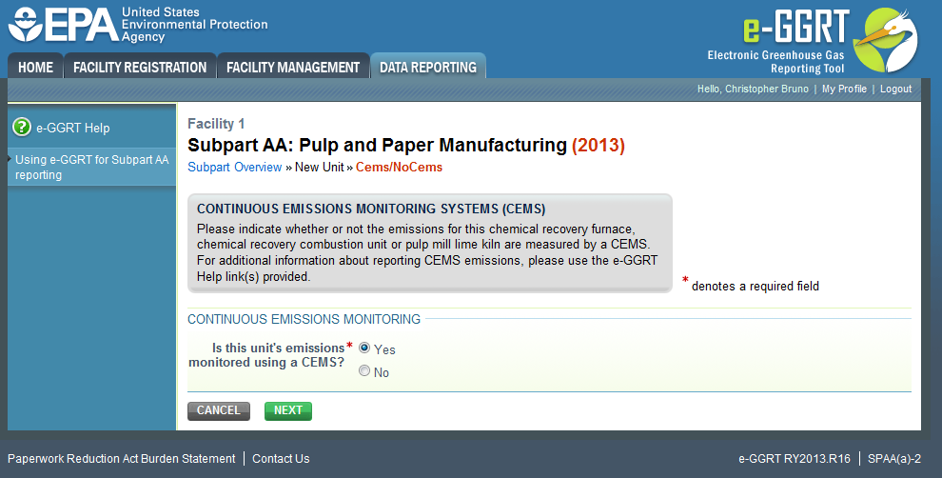The width and height of the screenshot is (942, 478).
Task: Click the green NEXT button
Action: [x=287, y=410]
